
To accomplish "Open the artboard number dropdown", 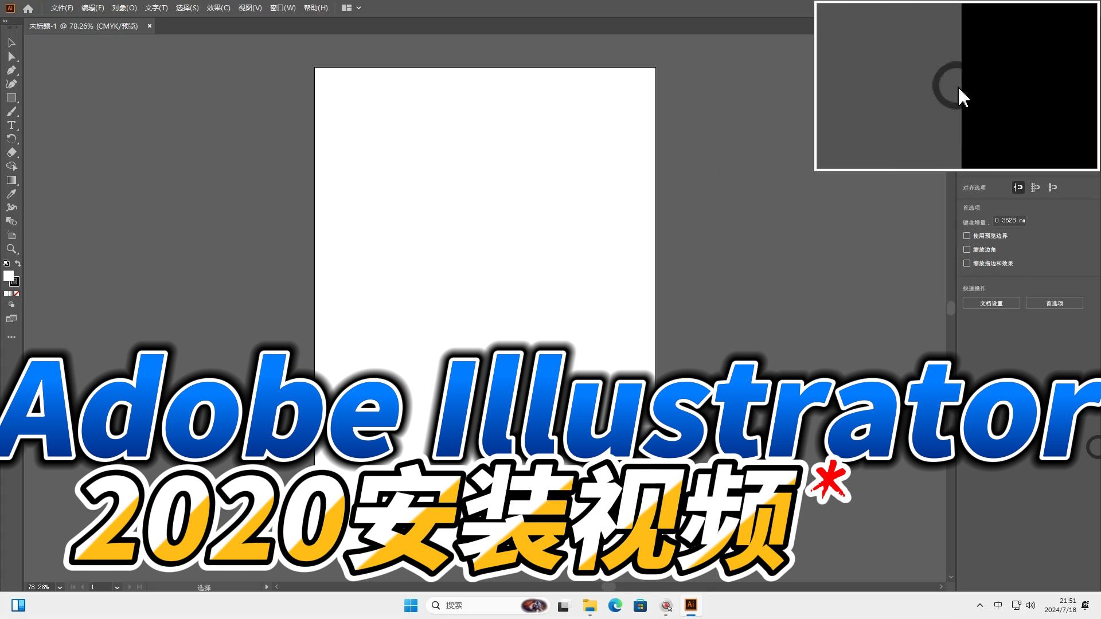I will tap(117, 587).
